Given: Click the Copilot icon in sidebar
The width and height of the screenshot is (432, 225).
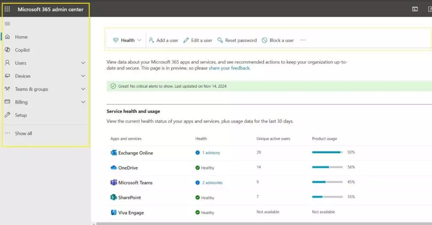Looking at the screenshot, I should pos(7,50).
